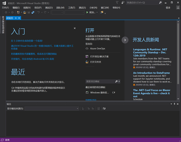The height and width of the screenshot is (142, 181).
Task: Open the search template options dropdown arrow
Action: pos(119,81)
